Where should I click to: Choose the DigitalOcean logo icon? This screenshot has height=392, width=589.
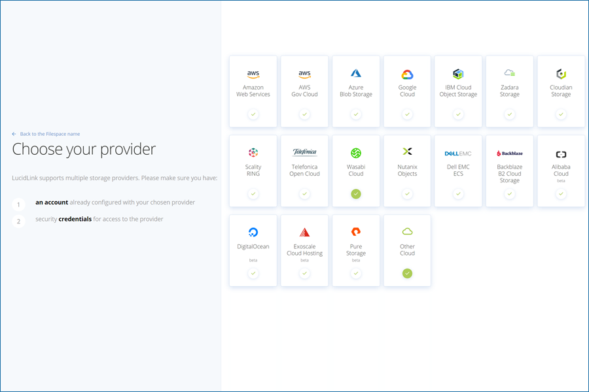tap(253, 232)
